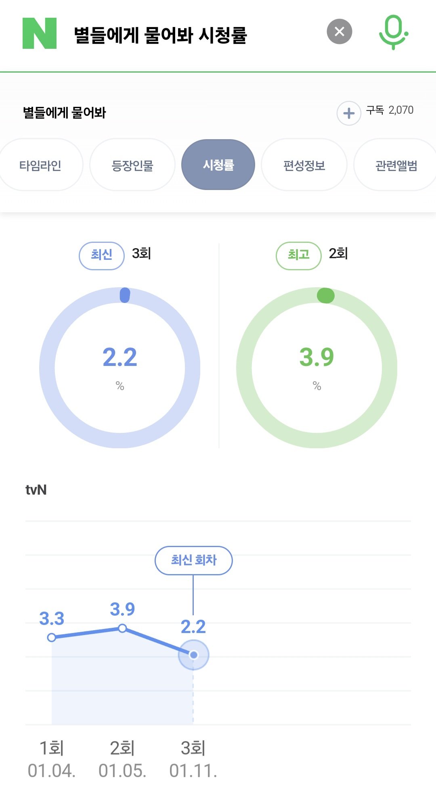The image size is (436, 800).
Task: Tap the 최신 badge label
Action: coord(101,255)
